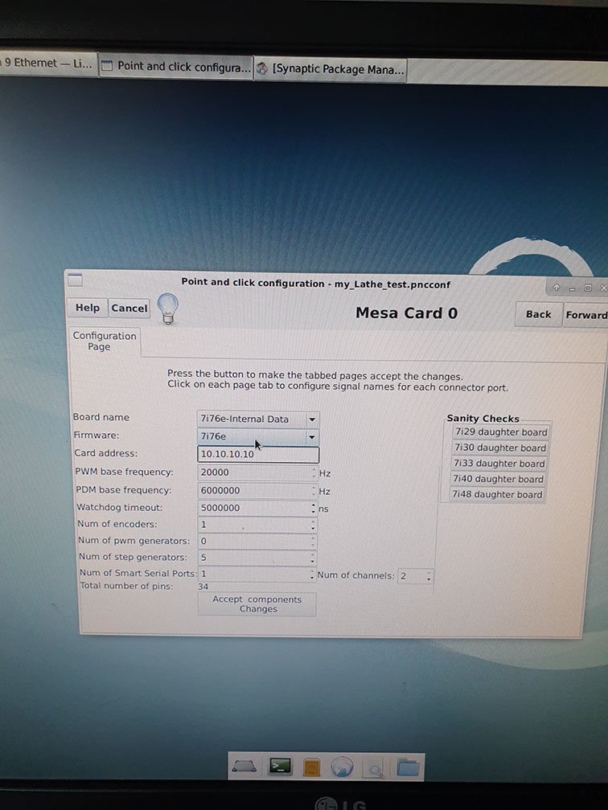Adjust Num of step generators spinner
Viewport: 608px width, 810px height.
(x=312, y=558)
